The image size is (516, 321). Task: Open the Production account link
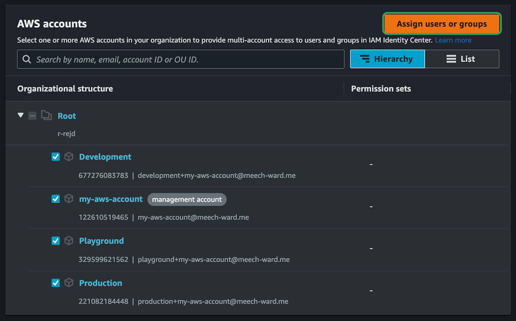(x=101, y=283)
